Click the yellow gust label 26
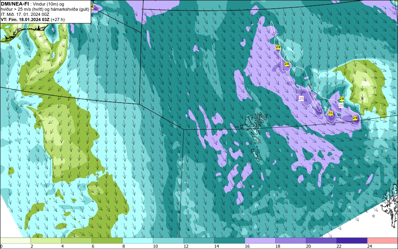The width and height of the screenshot is (398, 249). (341, 99)
